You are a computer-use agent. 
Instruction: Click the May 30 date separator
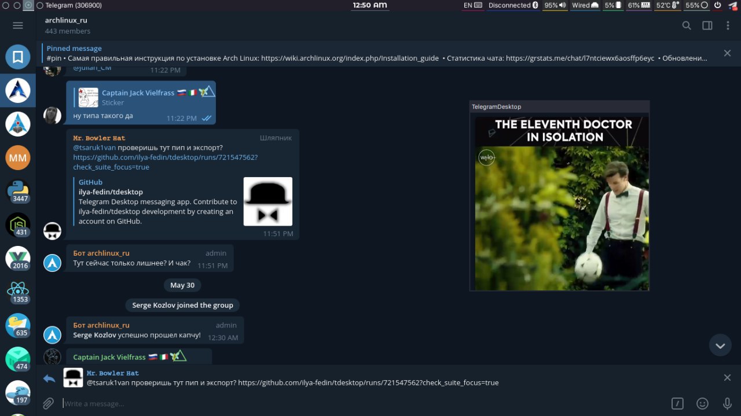(182, 285)
